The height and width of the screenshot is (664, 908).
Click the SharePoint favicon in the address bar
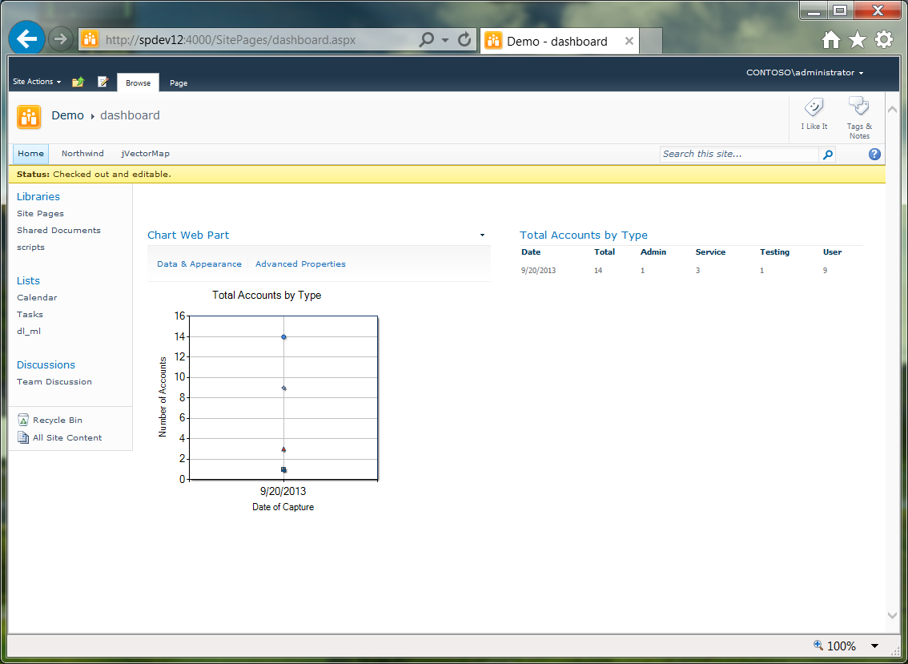90,40
